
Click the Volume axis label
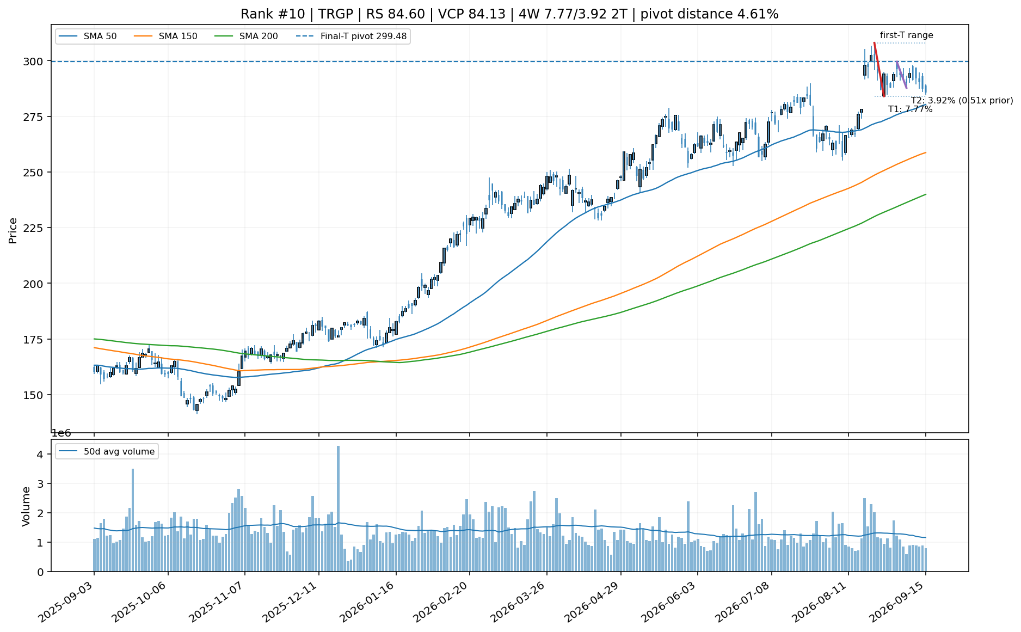pos(26,506)
